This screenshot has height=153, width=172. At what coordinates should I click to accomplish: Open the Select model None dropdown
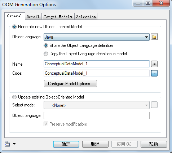(x=97, y=105)
